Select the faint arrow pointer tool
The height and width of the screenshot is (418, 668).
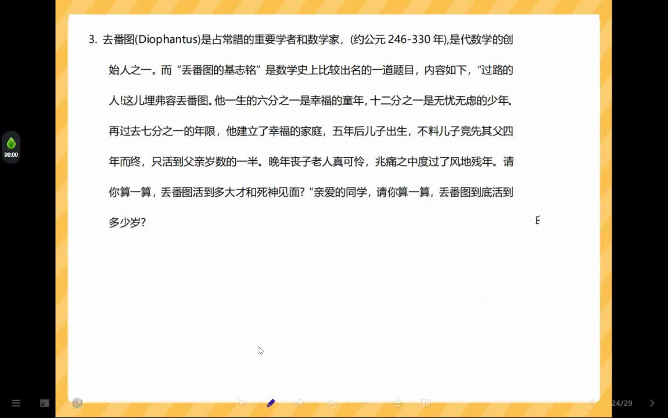242,403
